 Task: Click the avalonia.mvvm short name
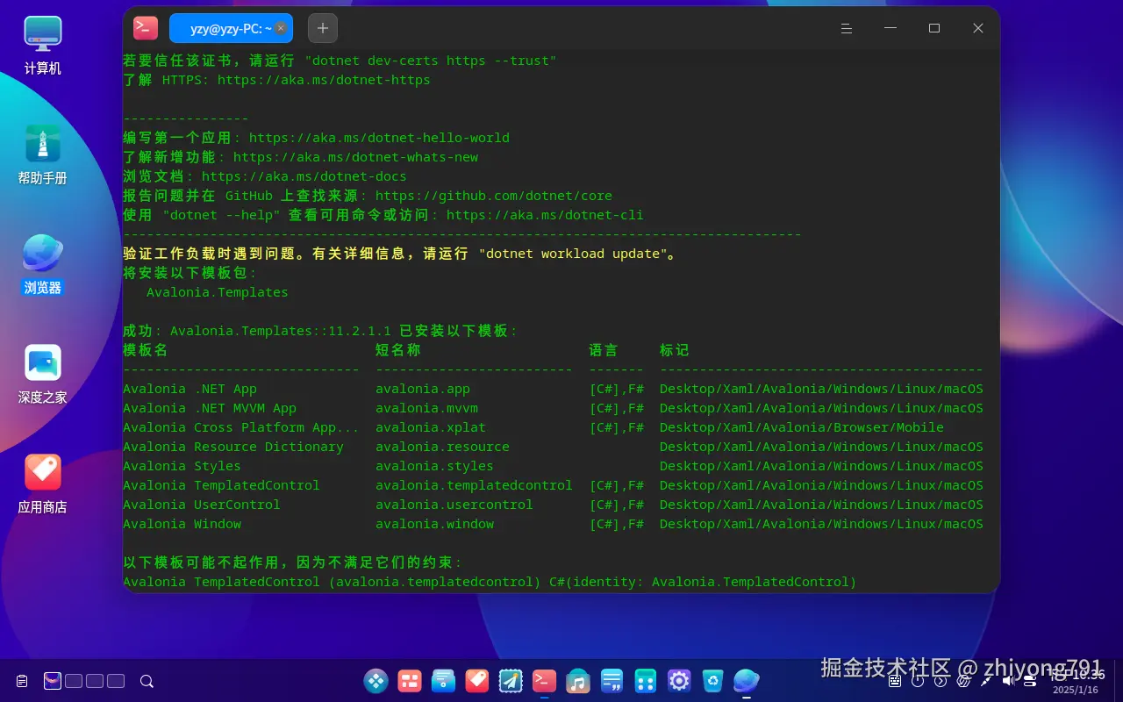[x=426, y=408]
